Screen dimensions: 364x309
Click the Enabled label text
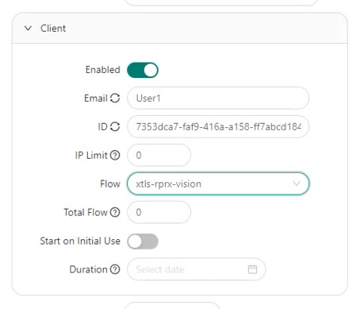pos(103,70)
